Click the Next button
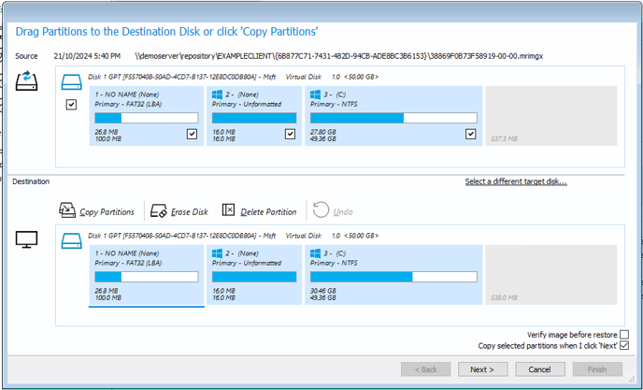Screen dimensions: 643x390 tap(482, 369)
